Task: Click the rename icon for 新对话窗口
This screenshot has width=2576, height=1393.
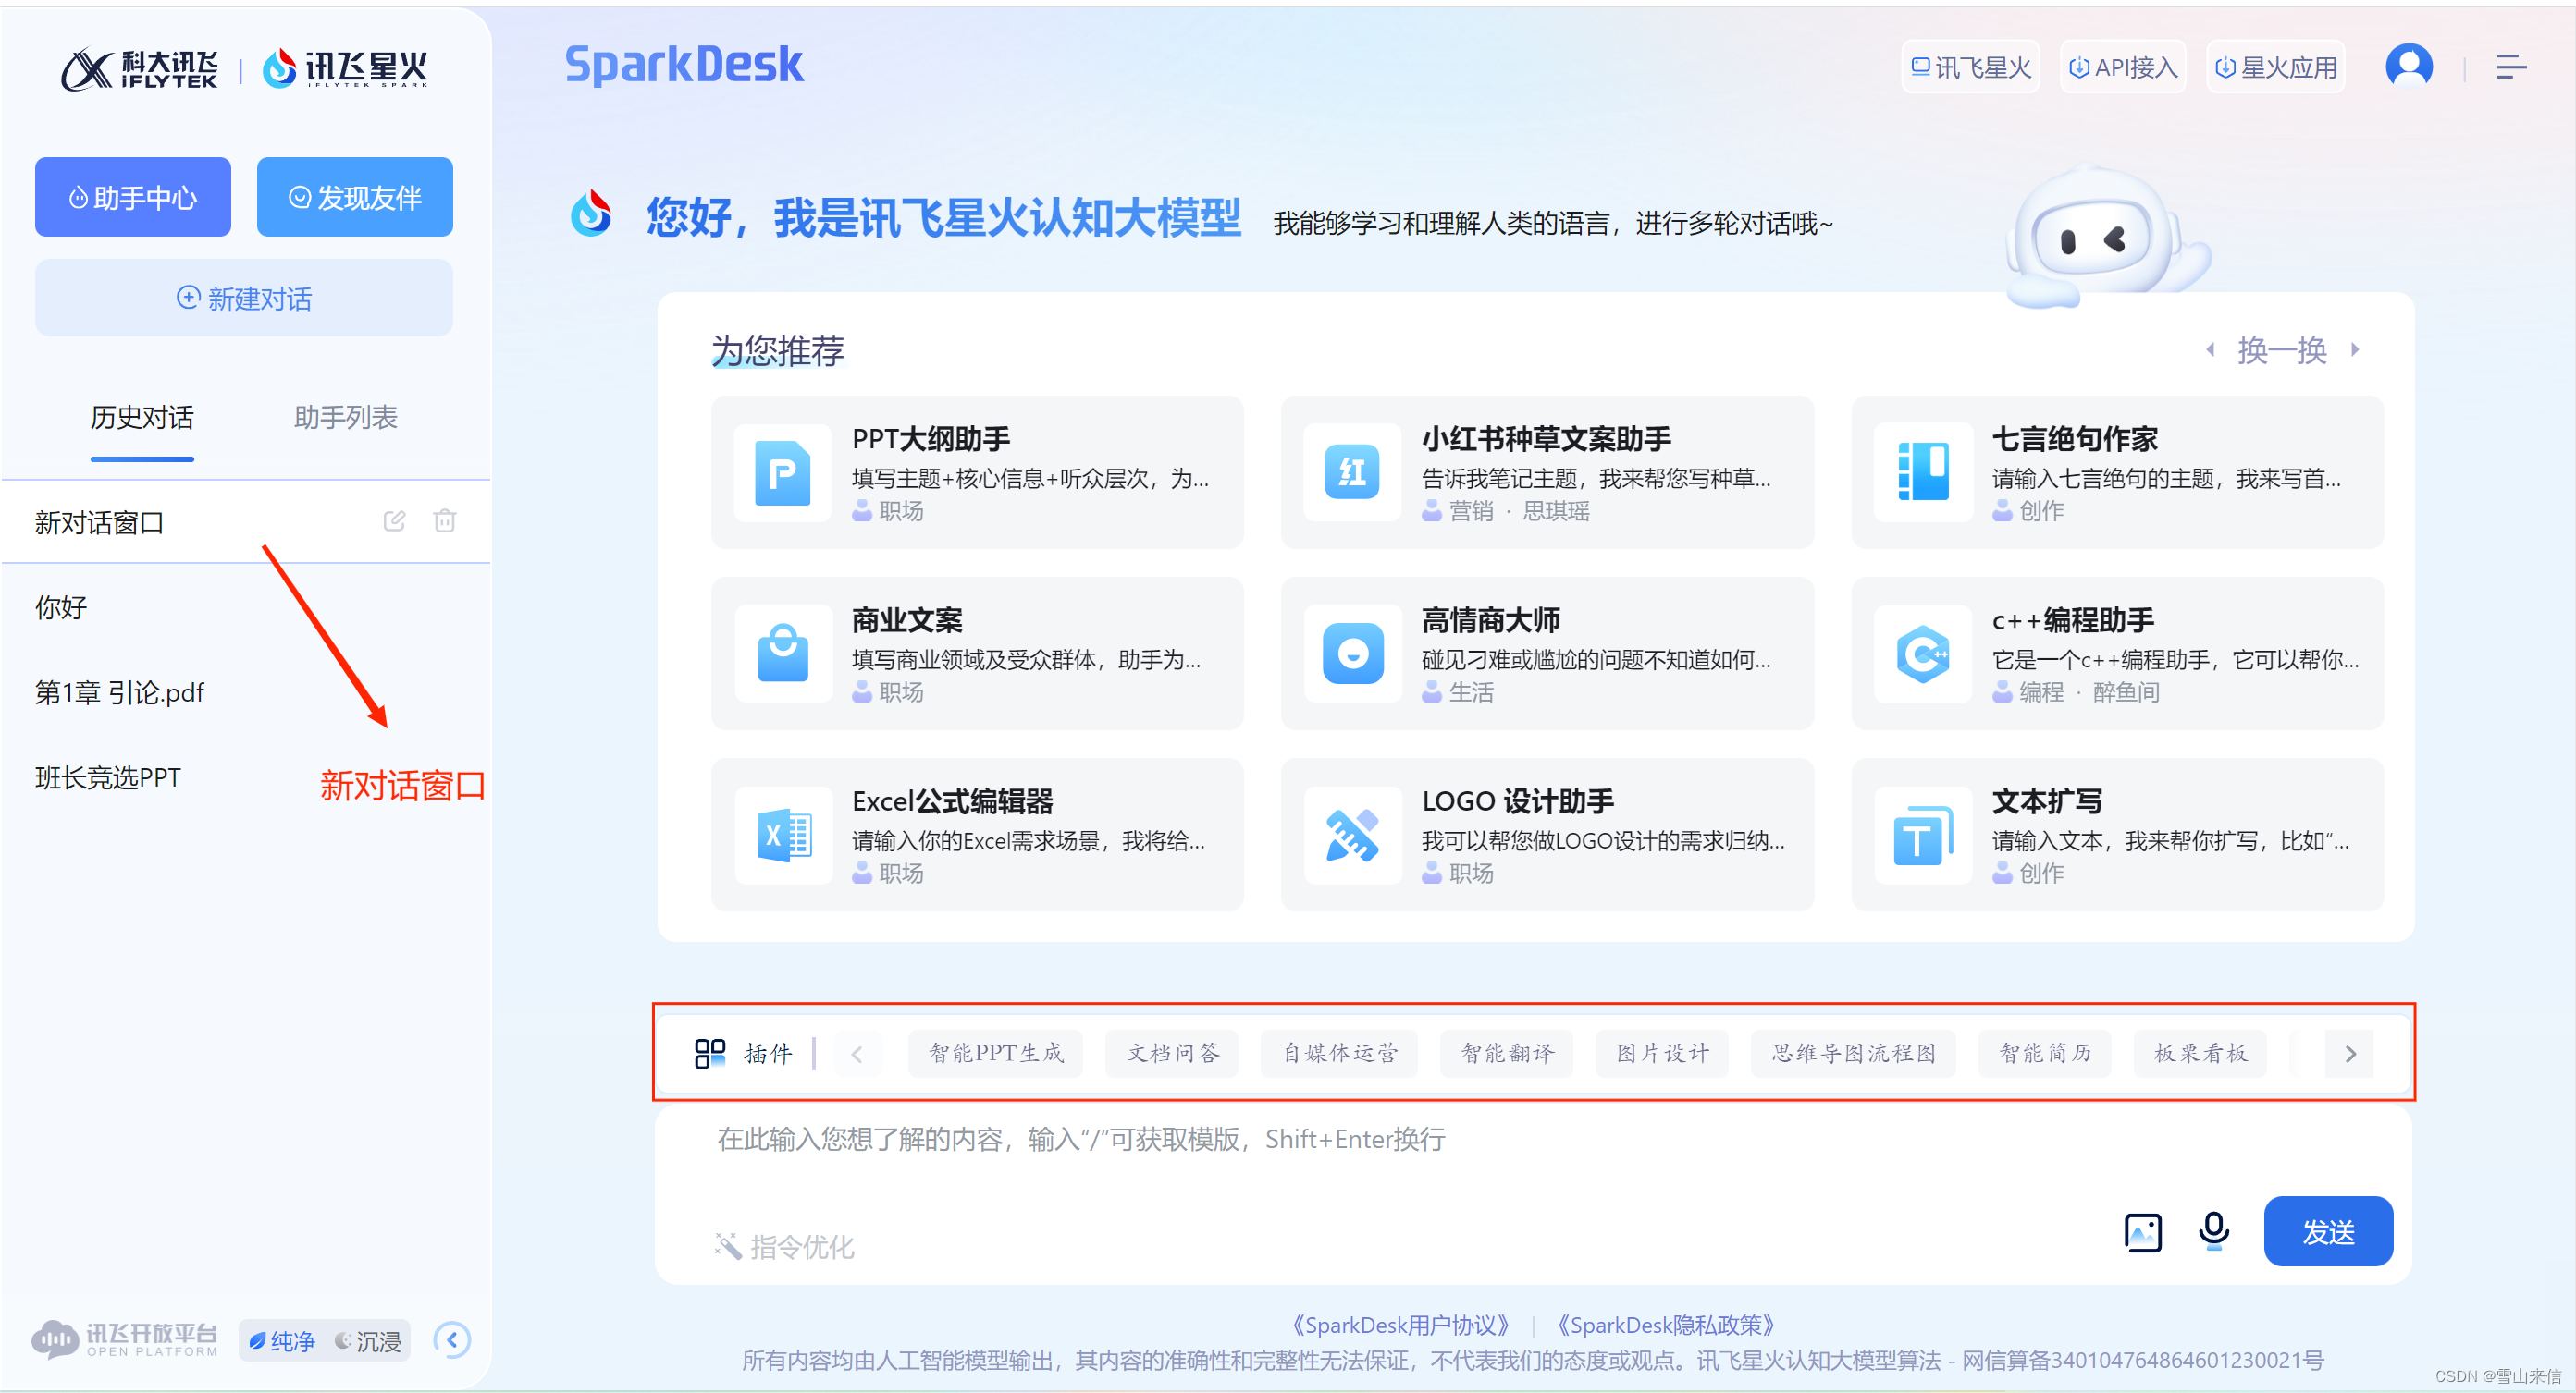Action: pyautogui.click(x=394, y=520)
